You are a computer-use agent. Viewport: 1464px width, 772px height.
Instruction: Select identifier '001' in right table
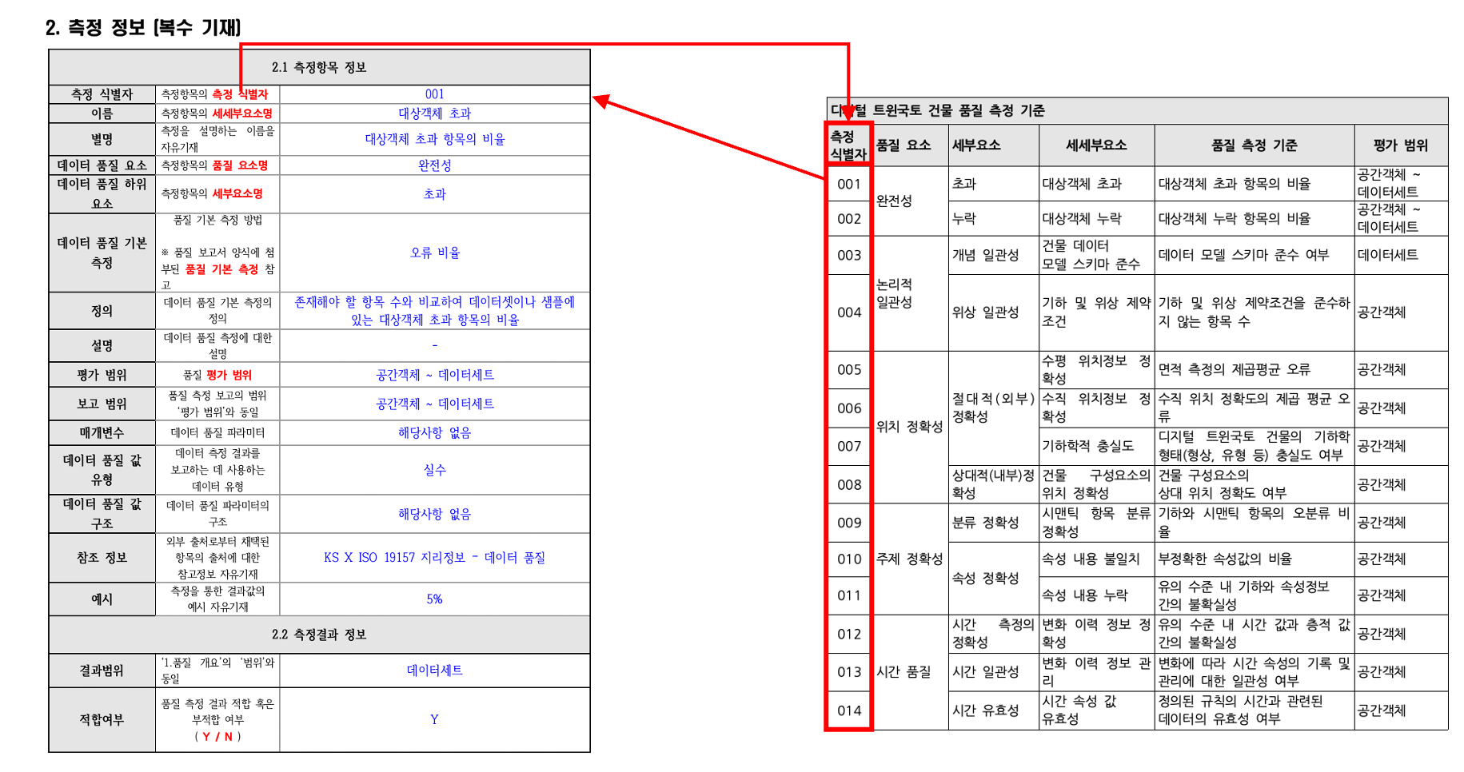(849, 184)
